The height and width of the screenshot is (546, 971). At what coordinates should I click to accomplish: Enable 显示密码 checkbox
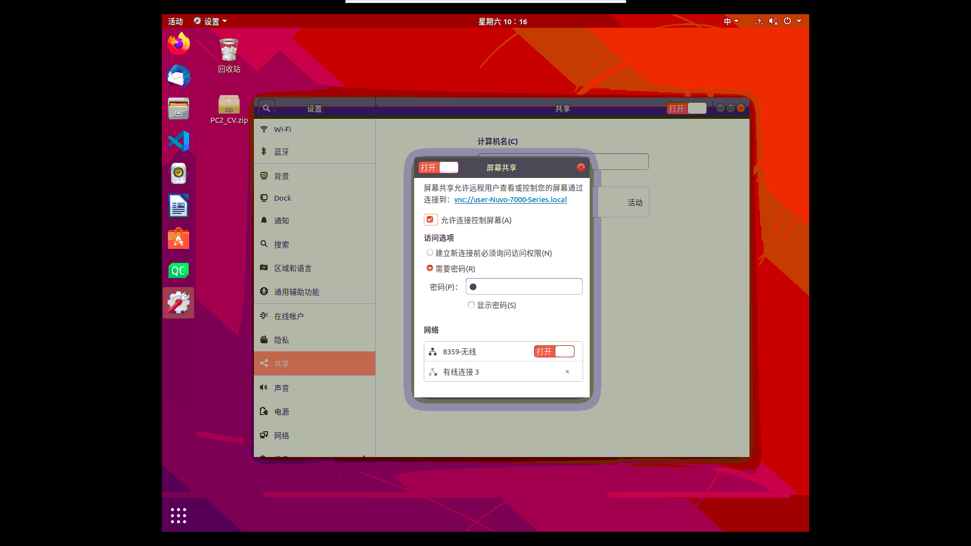click(x=471, y=305)
